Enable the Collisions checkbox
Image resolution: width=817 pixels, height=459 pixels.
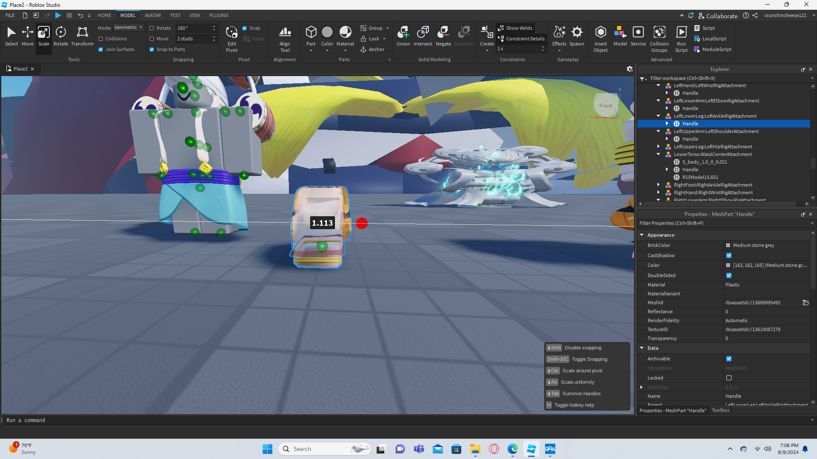[101, 39]
